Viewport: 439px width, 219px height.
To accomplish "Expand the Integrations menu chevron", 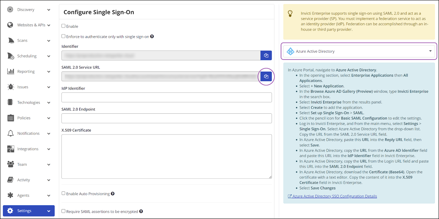I will (x=49, y=149).
